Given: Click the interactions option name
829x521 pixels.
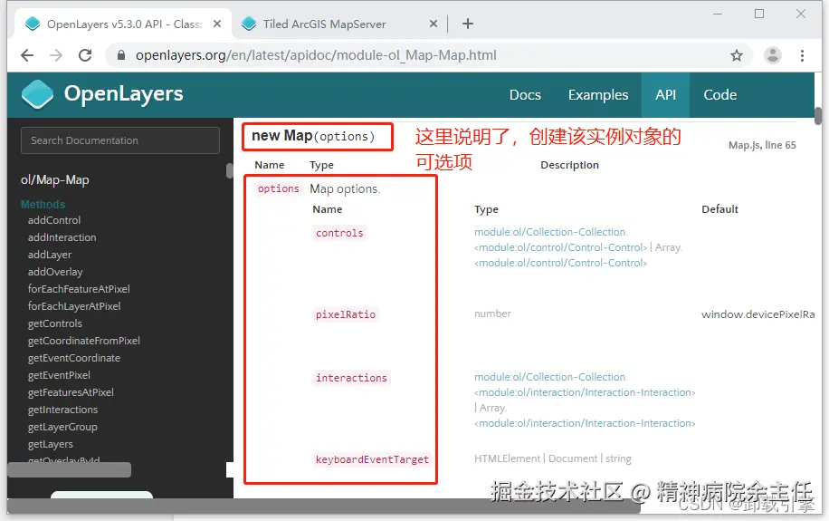Looking at the screenshot, I should (351, 378).
